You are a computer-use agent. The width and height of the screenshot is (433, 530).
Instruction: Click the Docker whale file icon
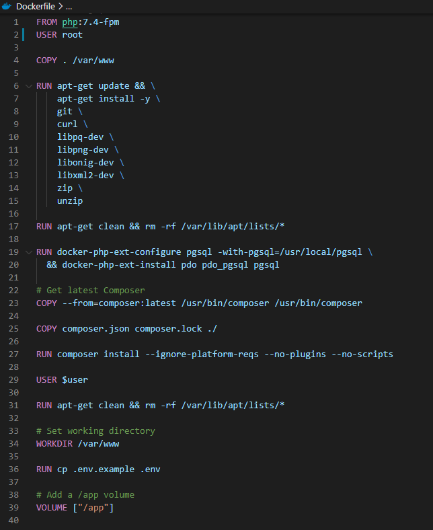pyautogui.click(x=7, y=6)
